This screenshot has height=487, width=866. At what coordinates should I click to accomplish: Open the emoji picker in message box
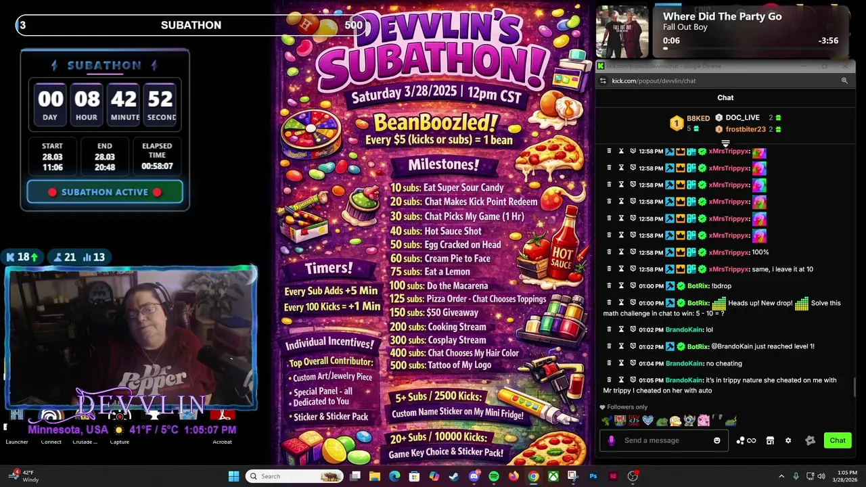tap(717, 440)
